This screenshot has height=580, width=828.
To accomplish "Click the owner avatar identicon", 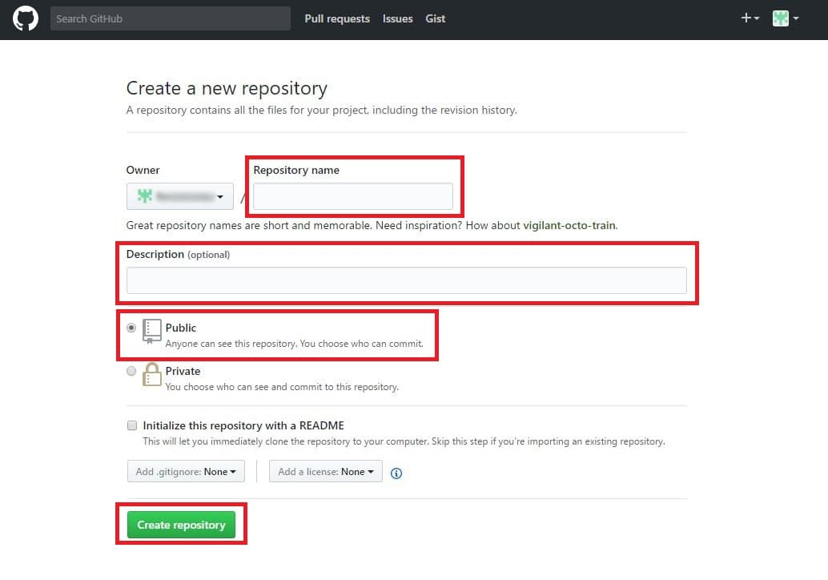I will [x=145, y=196].
